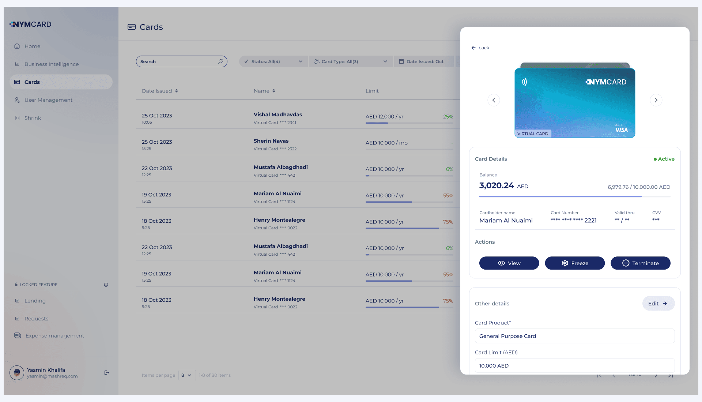Click the VISA logo on the card
Image resolution: width=702 pixels, height=402 pixels.
pyautogui.click(x=621, y=130)
